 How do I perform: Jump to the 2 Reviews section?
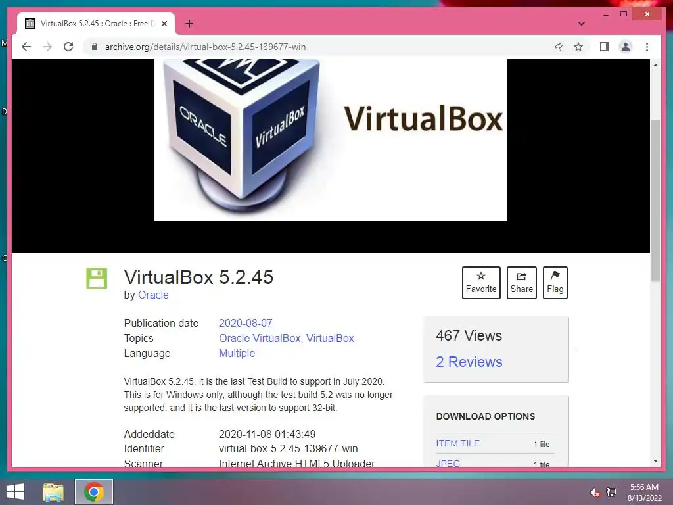(469, 362)
